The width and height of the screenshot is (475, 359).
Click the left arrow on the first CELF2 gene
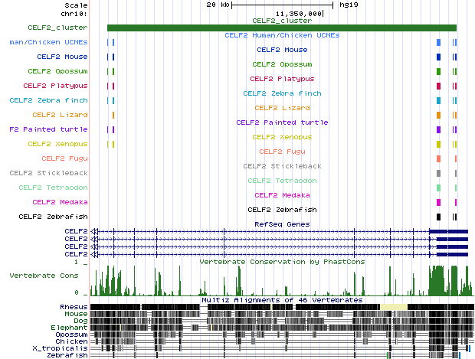[x=94, y=231]
